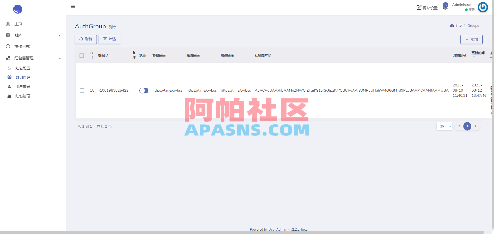Viewport: 494px width, 234px height.
Task: Click the 主页 breadcrumb link
Action: pos(456,26)
